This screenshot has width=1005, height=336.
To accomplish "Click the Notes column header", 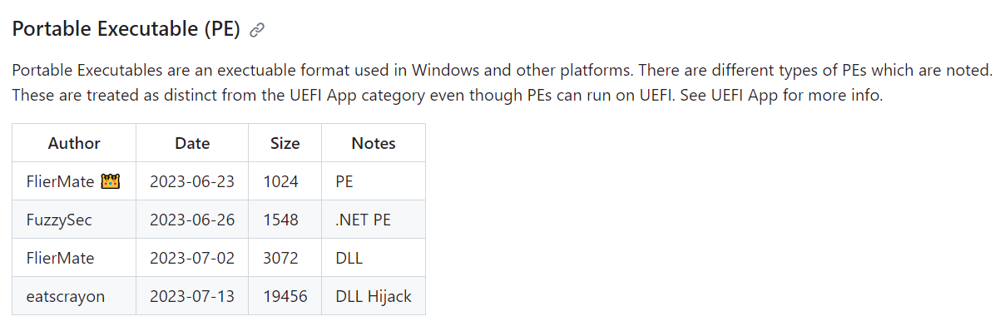I will [x=374, y=143].
